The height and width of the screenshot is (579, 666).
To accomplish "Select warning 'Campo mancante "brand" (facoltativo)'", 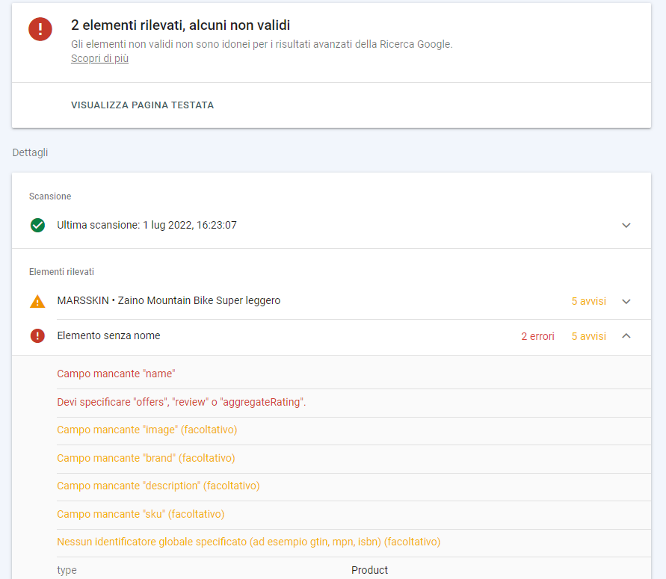I will [x=146, y=458].
